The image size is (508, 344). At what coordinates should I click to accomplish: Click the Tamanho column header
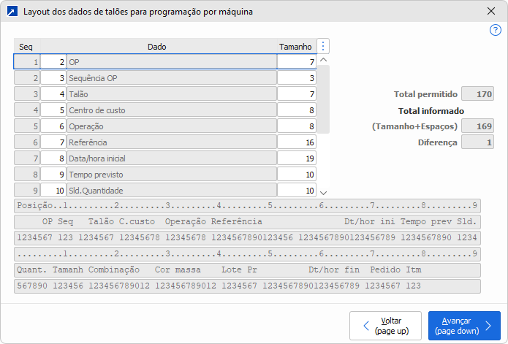[295, 47]
